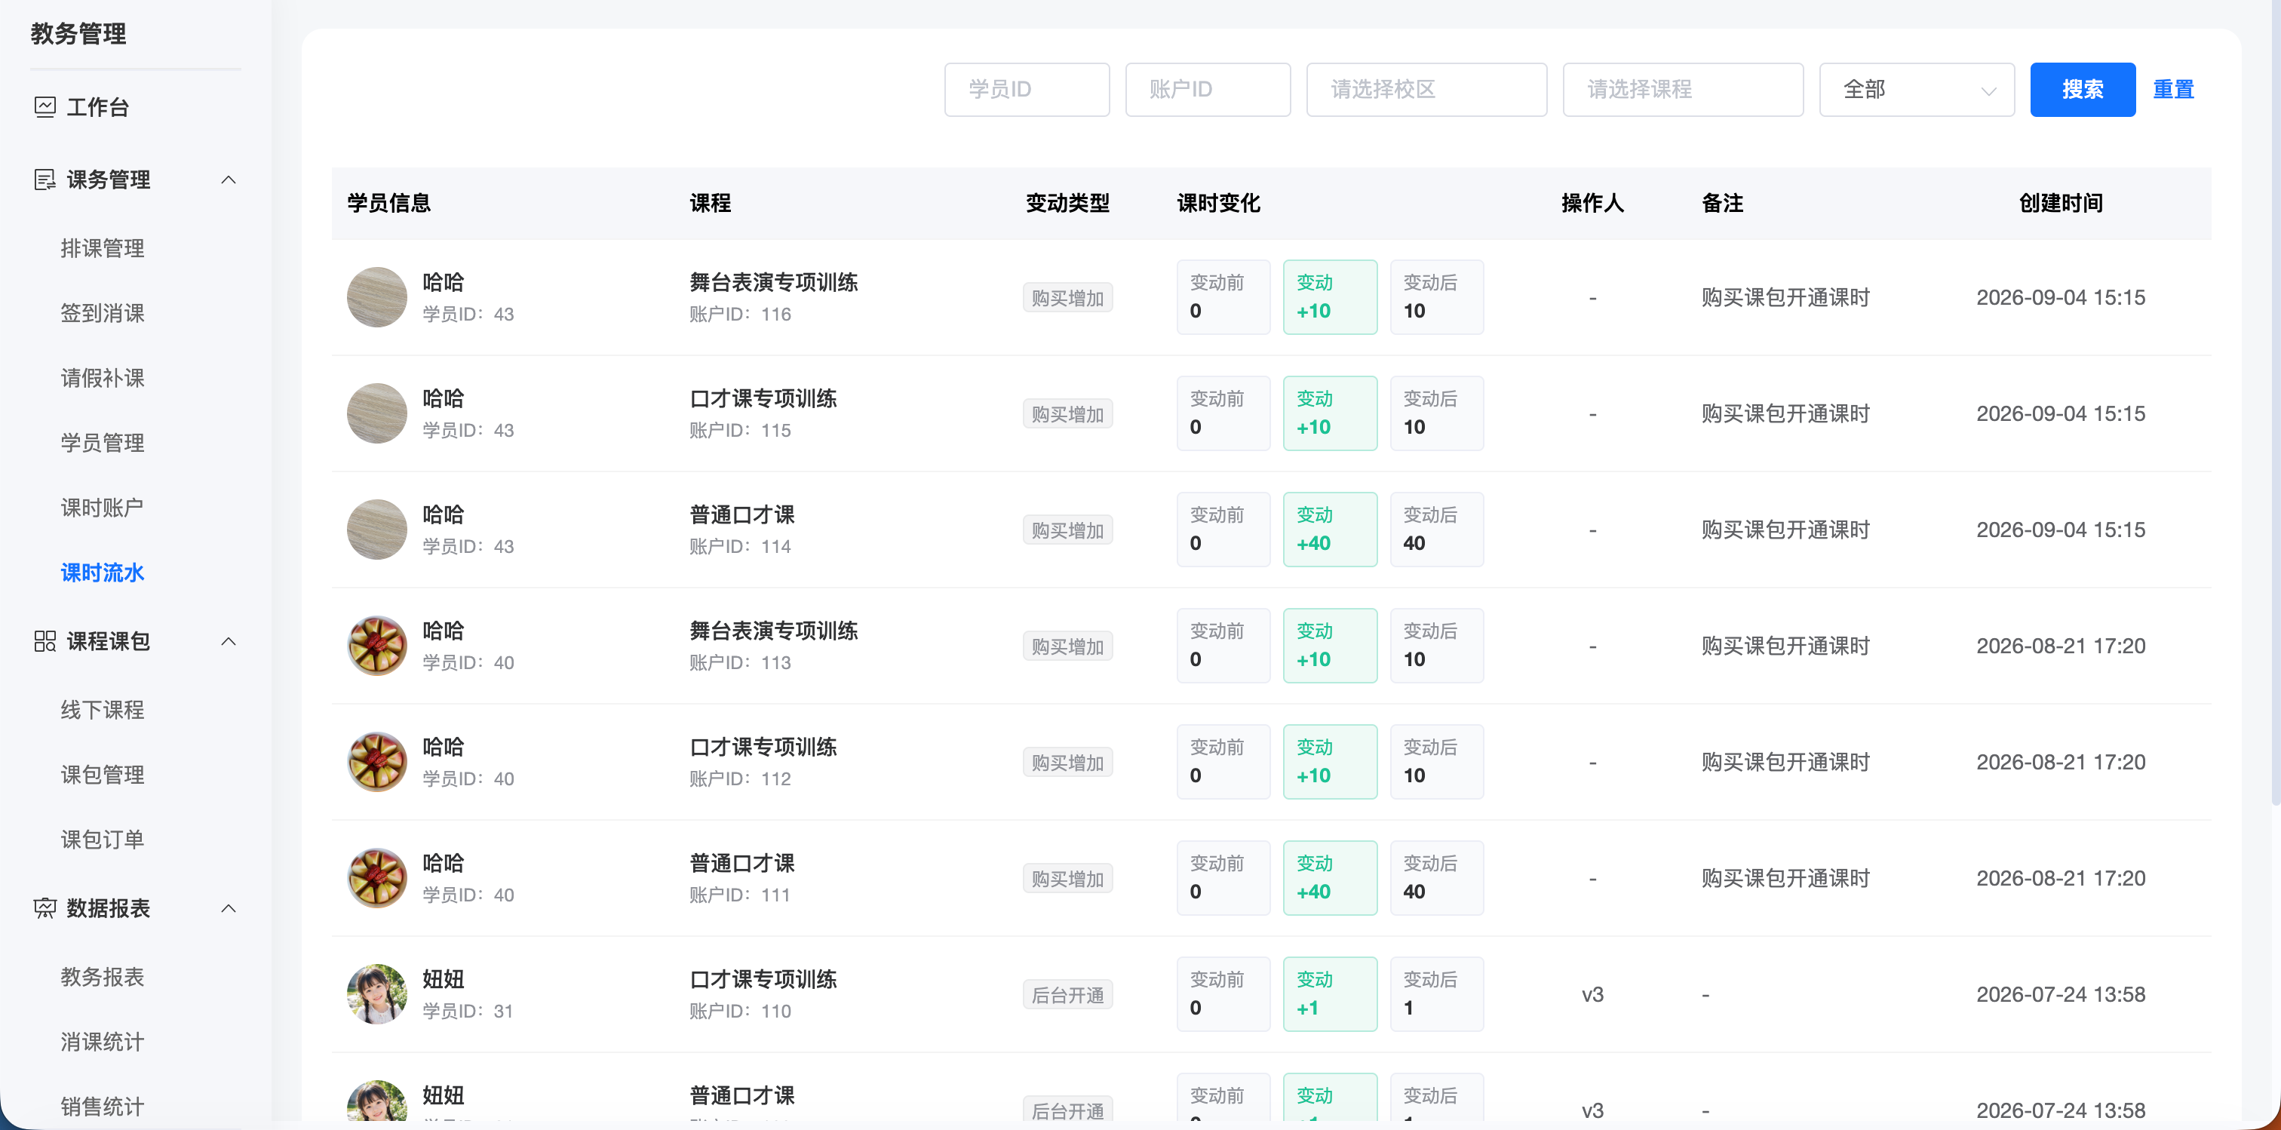
Task: Go to 课包管理
Action: pyautogui.click(x=103, y=775)
